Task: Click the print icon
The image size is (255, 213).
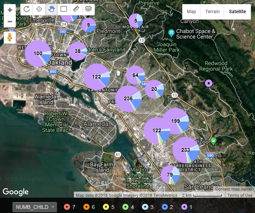Action: tap(88, 9)
